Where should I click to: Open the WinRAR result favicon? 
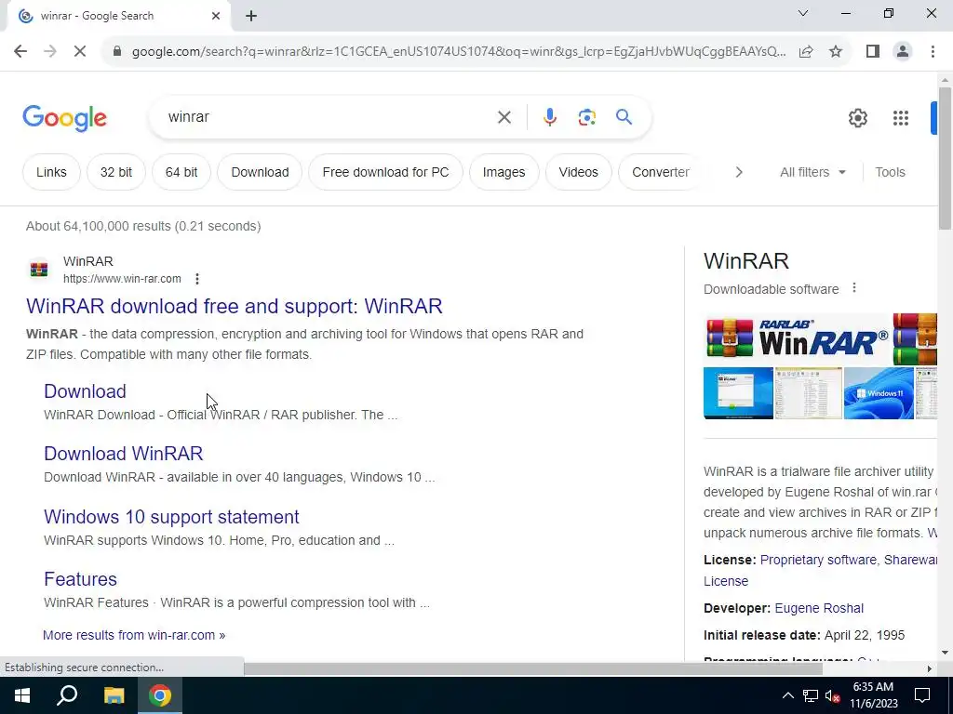pyautogui.click(x=39, y=269)
